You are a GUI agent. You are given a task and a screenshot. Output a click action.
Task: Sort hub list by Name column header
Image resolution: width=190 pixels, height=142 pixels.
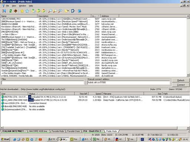pyautogui.click(x=19, y=16)
